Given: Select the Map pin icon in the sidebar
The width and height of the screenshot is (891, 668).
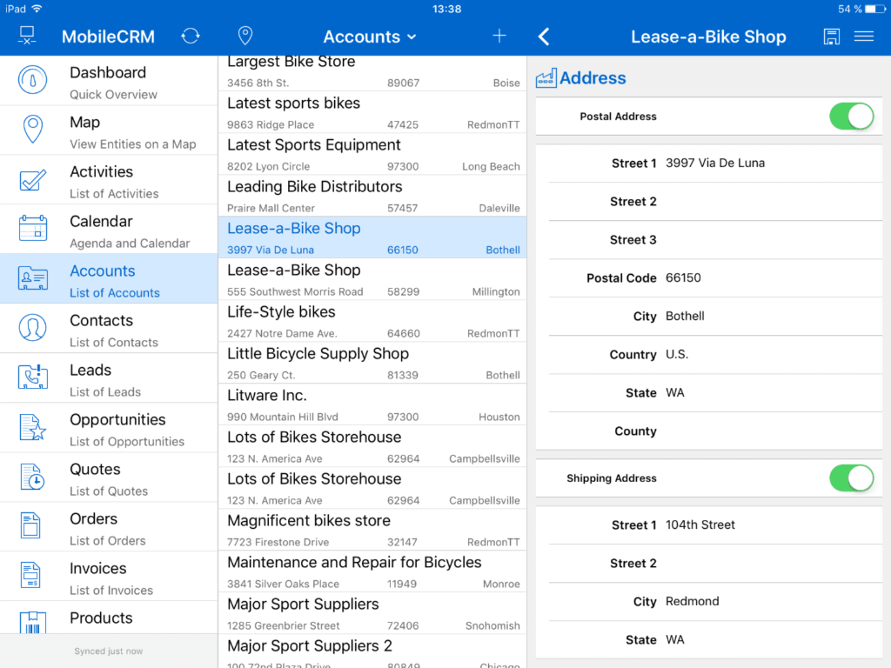Looking at the screenshot, I should click(32, 130).
